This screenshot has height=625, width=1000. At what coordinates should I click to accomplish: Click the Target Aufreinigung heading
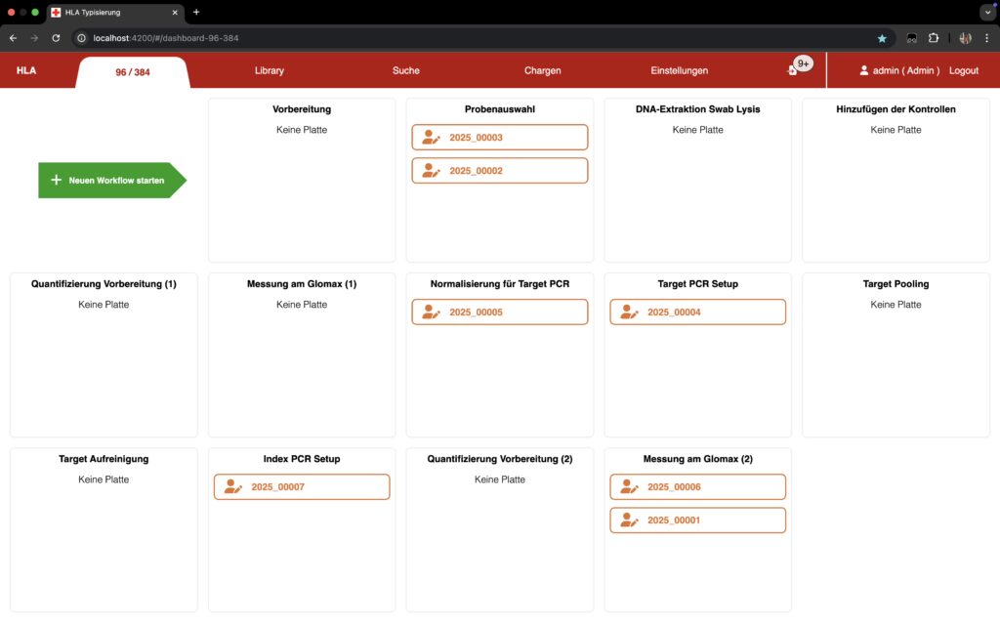click(104, 459)
